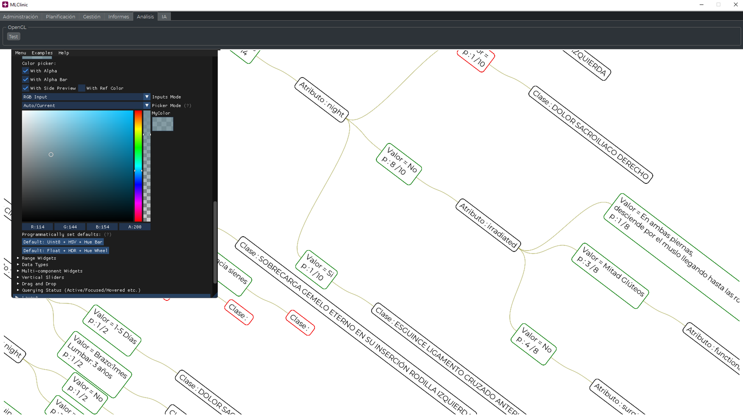Uncheck the With Alpha checkbox
This screenshot has height=416, width=743.
(26, 71)
